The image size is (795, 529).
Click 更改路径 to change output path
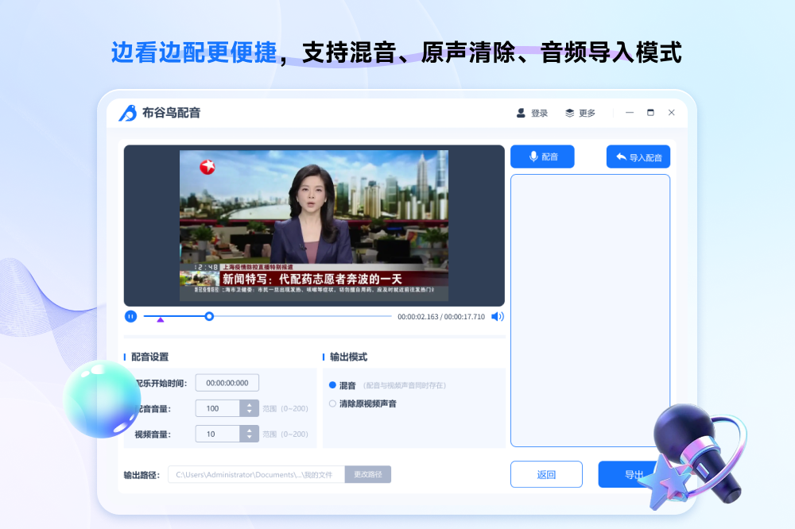click(x=367, y=474)
